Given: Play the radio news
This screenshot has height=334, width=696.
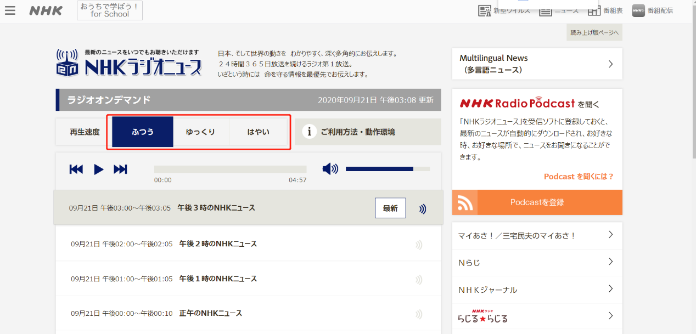Looking at the screenshot, I should [x=99, y=169].
